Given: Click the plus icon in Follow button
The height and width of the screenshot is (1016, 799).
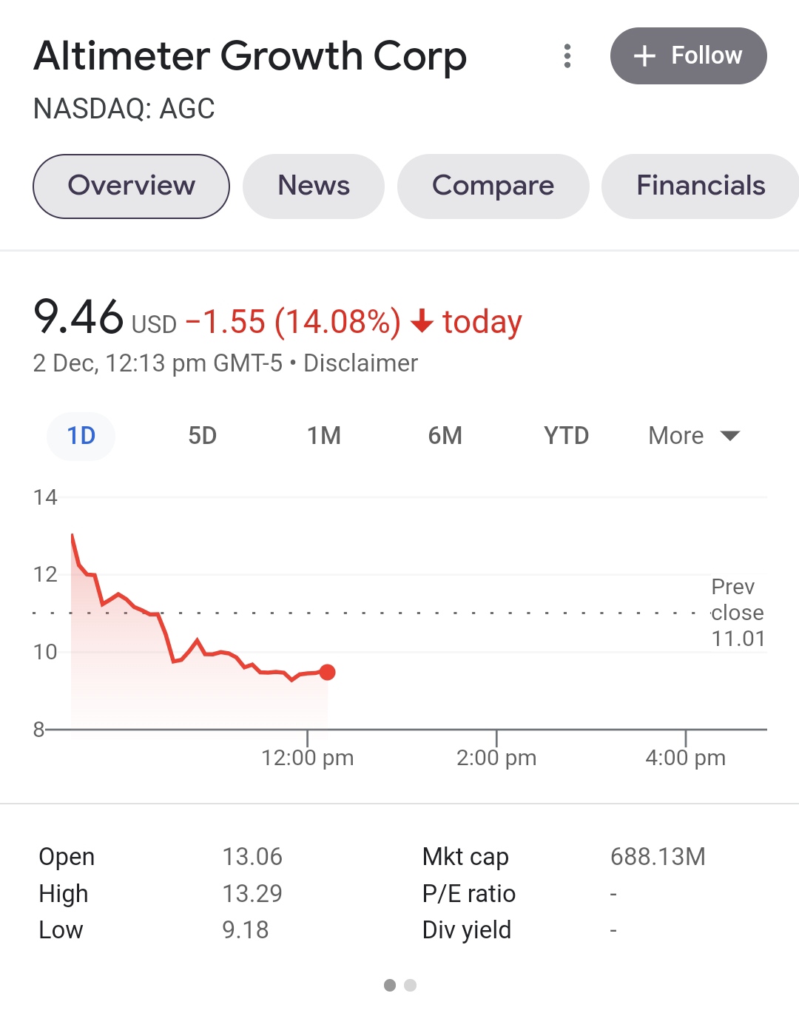Looking at the screenshot, I should pos(644,56).
